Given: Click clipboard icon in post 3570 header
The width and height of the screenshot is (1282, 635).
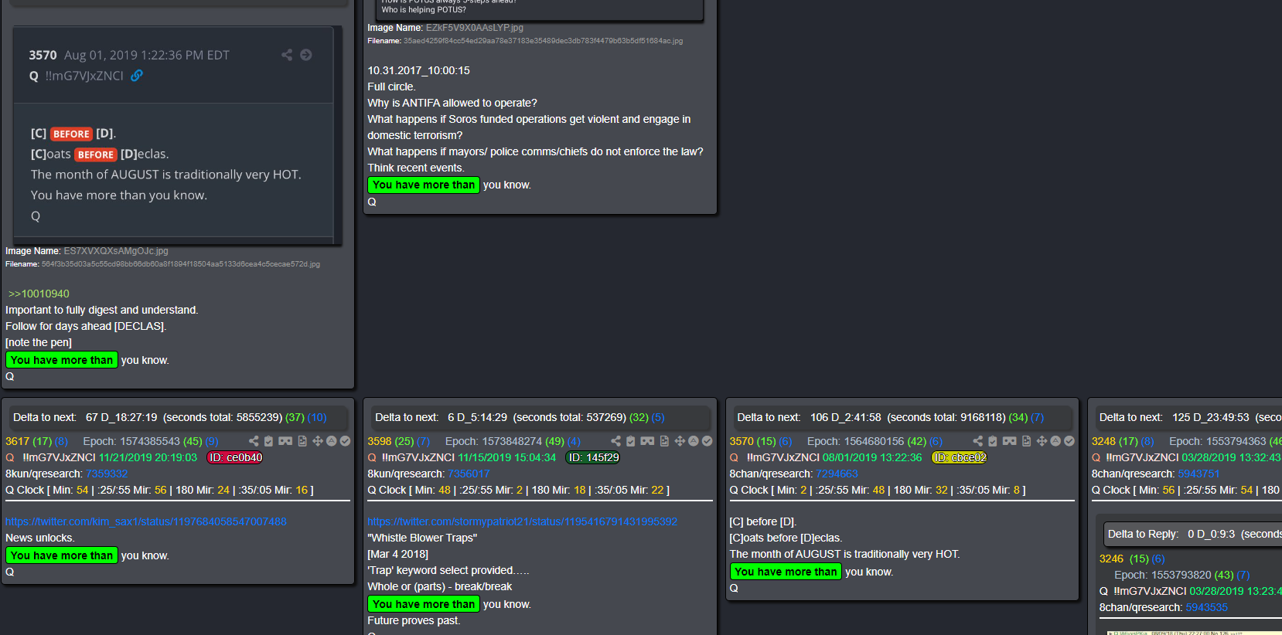Looking at the screenshot, I should (992, 441).
